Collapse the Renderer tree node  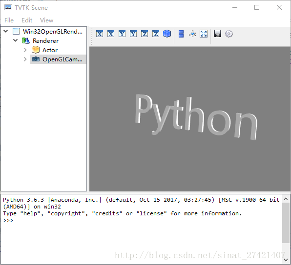[x=16, y=40]
